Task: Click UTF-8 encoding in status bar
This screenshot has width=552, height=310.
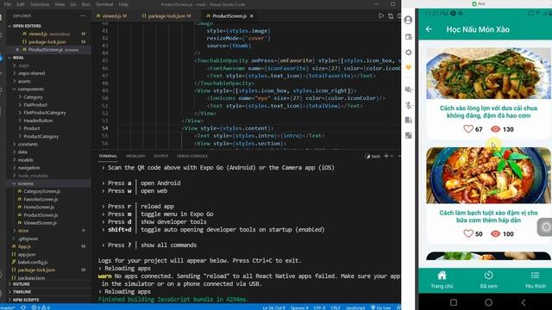Action: 319,307
